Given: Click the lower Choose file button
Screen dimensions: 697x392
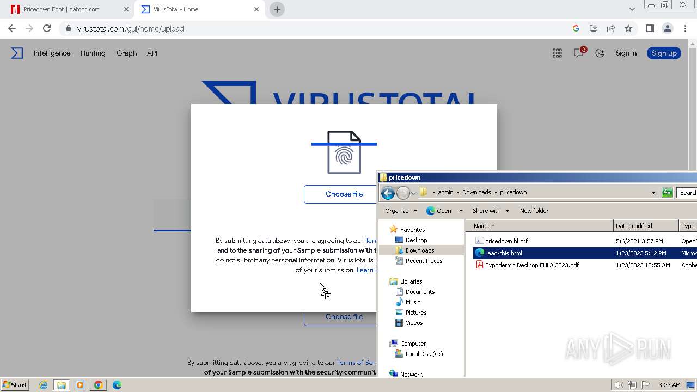Looking at the screenshot, I should (340, 317).
